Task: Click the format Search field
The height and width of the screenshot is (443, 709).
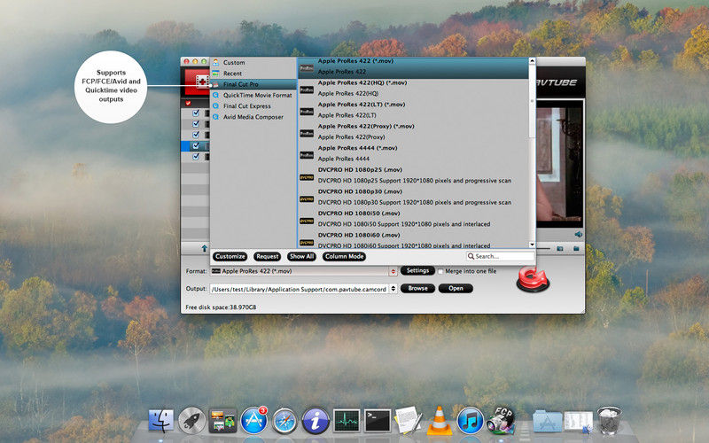Action: click(500, 256)
